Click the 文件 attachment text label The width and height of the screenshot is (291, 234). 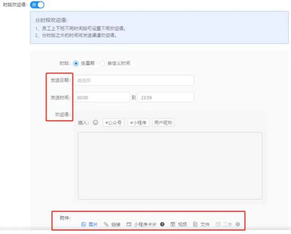[x=205, y=224]
